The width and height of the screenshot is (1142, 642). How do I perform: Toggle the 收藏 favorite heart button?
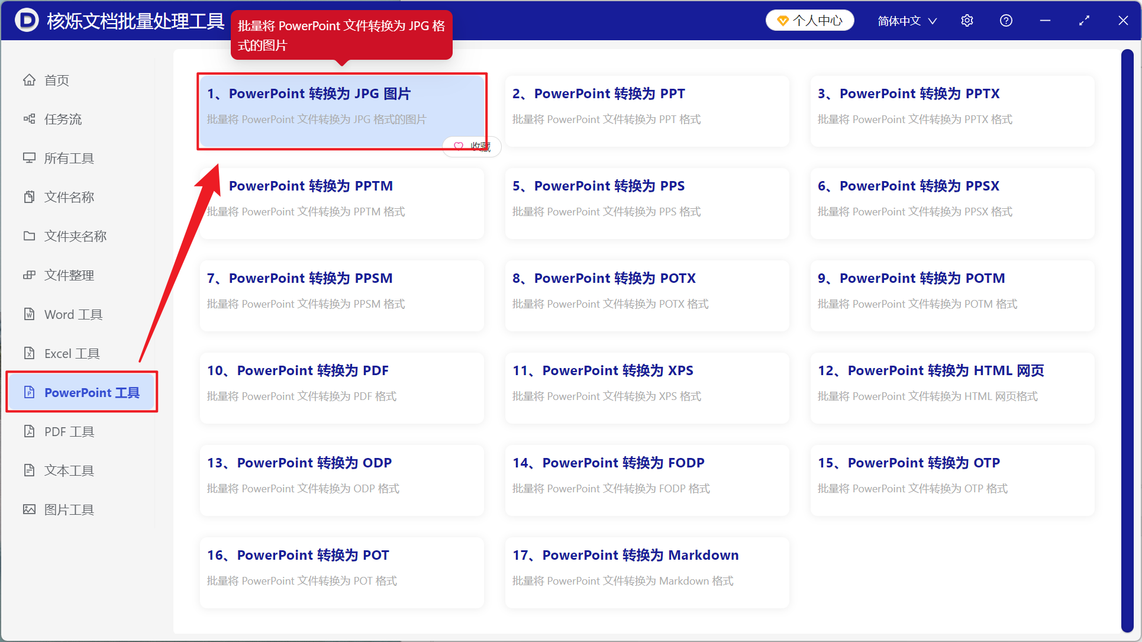pos(472,146)
